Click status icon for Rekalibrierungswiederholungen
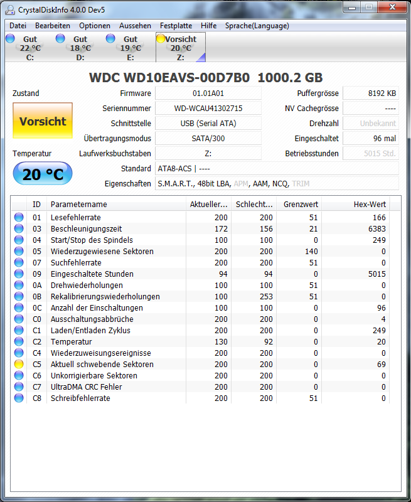411x502 pixels. (19, 296)
